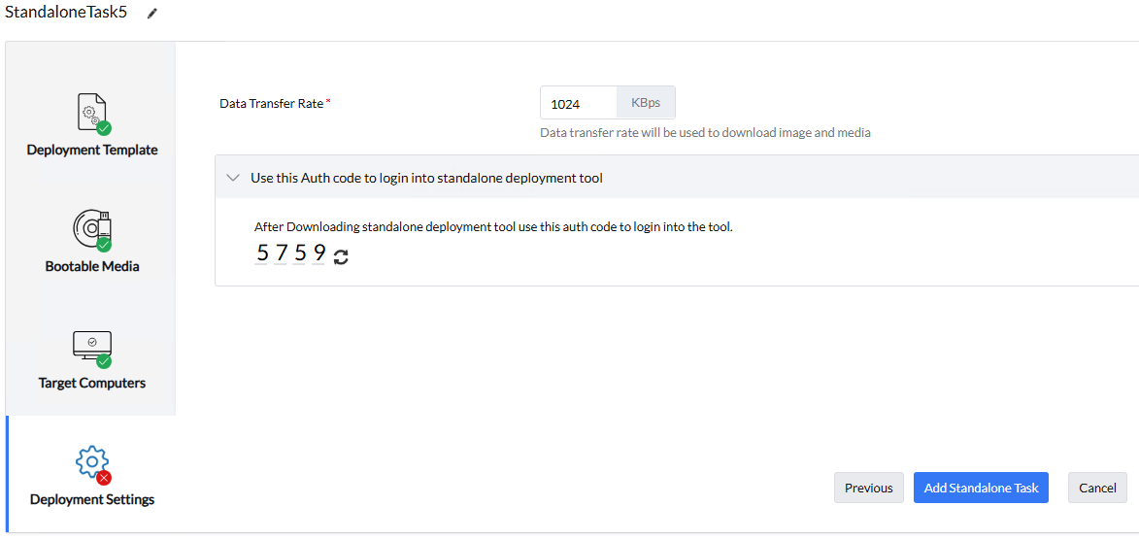The width and height of the screenshot is (1139, 540).
Task: Focus the Data Transfer Rate input field
Action: (x=579, y=103)
